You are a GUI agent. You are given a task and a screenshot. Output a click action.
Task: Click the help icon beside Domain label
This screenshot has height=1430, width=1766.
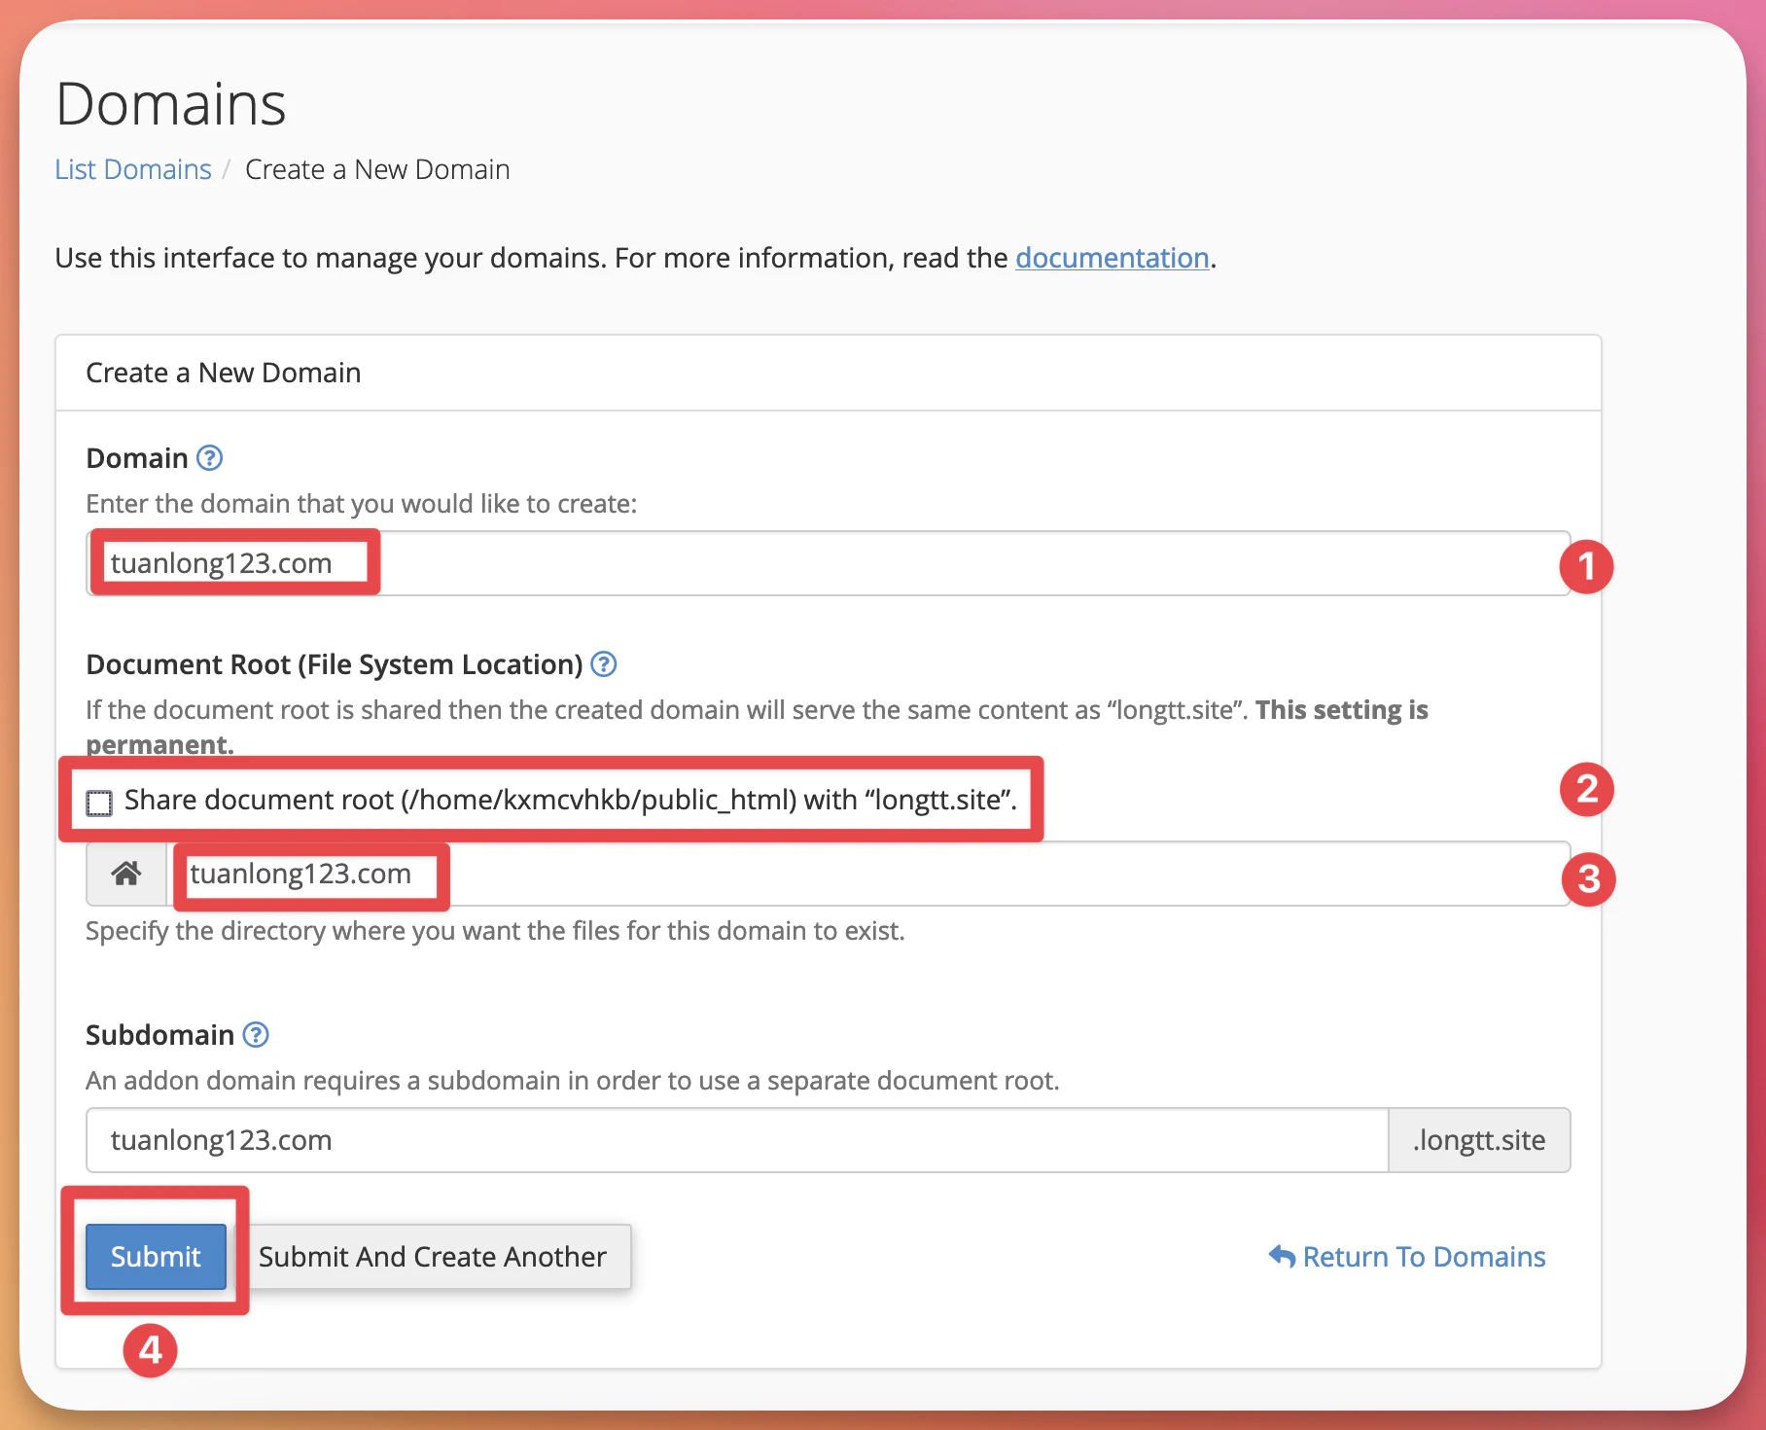210,458
